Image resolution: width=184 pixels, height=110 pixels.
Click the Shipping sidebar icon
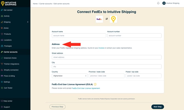[x=2, y=22]
